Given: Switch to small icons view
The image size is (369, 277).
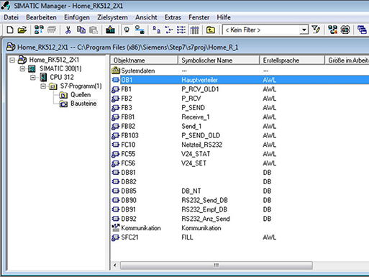Looking at the screenshot, I should point(169,30).
